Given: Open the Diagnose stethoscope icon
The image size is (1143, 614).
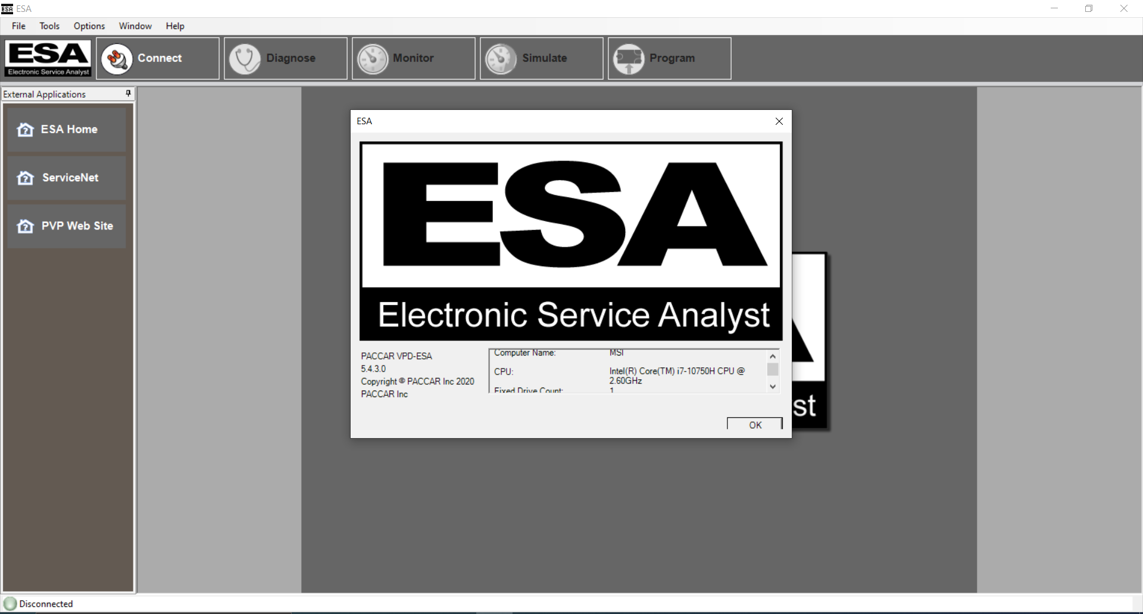Looking at the screenshot, I should (x=246, y=58).
